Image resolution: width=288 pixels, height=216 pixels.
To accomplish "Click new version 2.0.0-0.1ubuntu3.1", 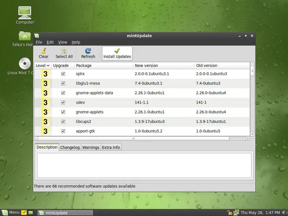I will click(152, 74).
